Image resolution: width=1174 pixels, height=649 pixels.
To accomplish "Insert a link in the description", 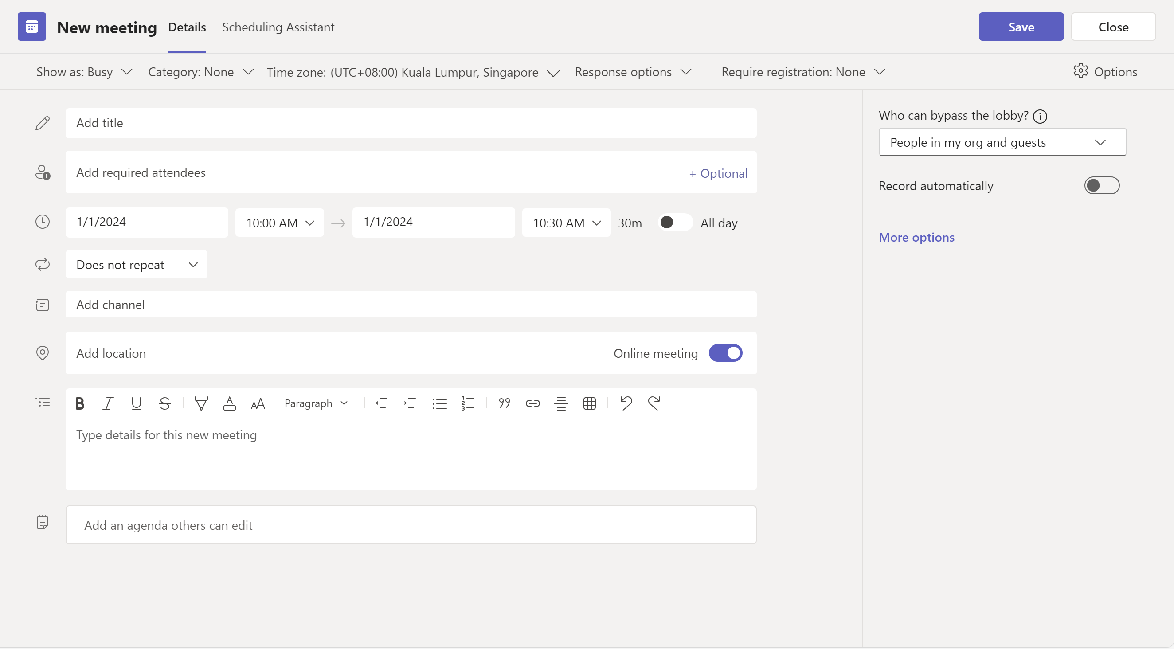I will pos(532,403).
